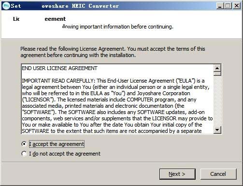Image resolution: width=243 pixels, height=186 pixels.
Task: Select 'I accept the agreement' radio button
Action: click(x=24, y=144)
